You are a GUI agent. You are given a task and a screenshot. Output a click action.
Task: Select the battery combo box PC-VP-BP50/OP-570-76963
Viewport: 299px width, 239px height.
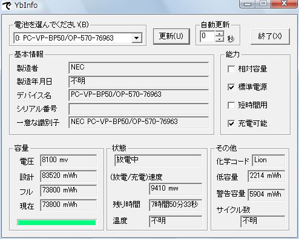pyautogui.click(x=78, y=38)
